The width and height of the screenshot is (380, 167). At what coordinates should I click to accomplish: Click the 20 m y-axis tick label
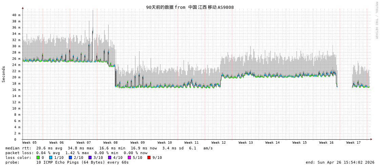16,77
